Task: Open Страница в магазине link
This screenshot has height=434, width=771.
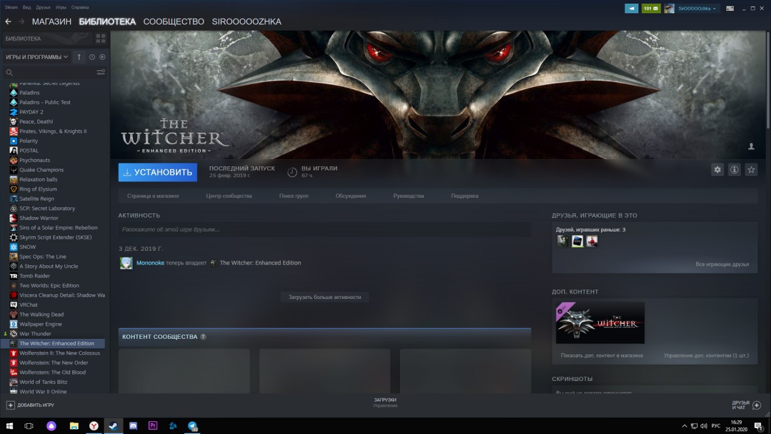Action: coord(153,196)
